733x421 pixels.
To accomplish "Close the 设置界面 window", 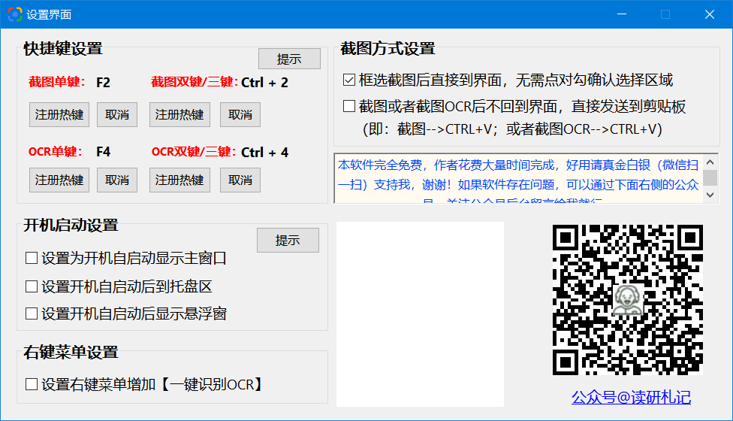I will click(x=710, y=14).
